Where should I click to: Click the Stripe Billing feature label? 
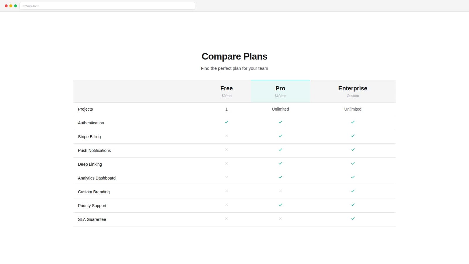click(x=89, y=137)
